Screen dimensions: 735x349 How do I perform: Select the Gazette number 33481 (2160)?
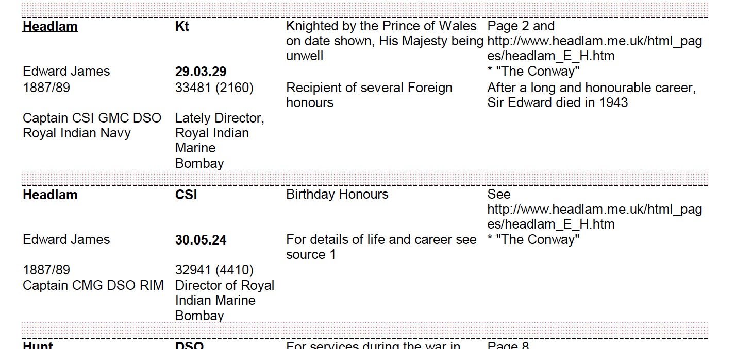(x=214, y=88)
